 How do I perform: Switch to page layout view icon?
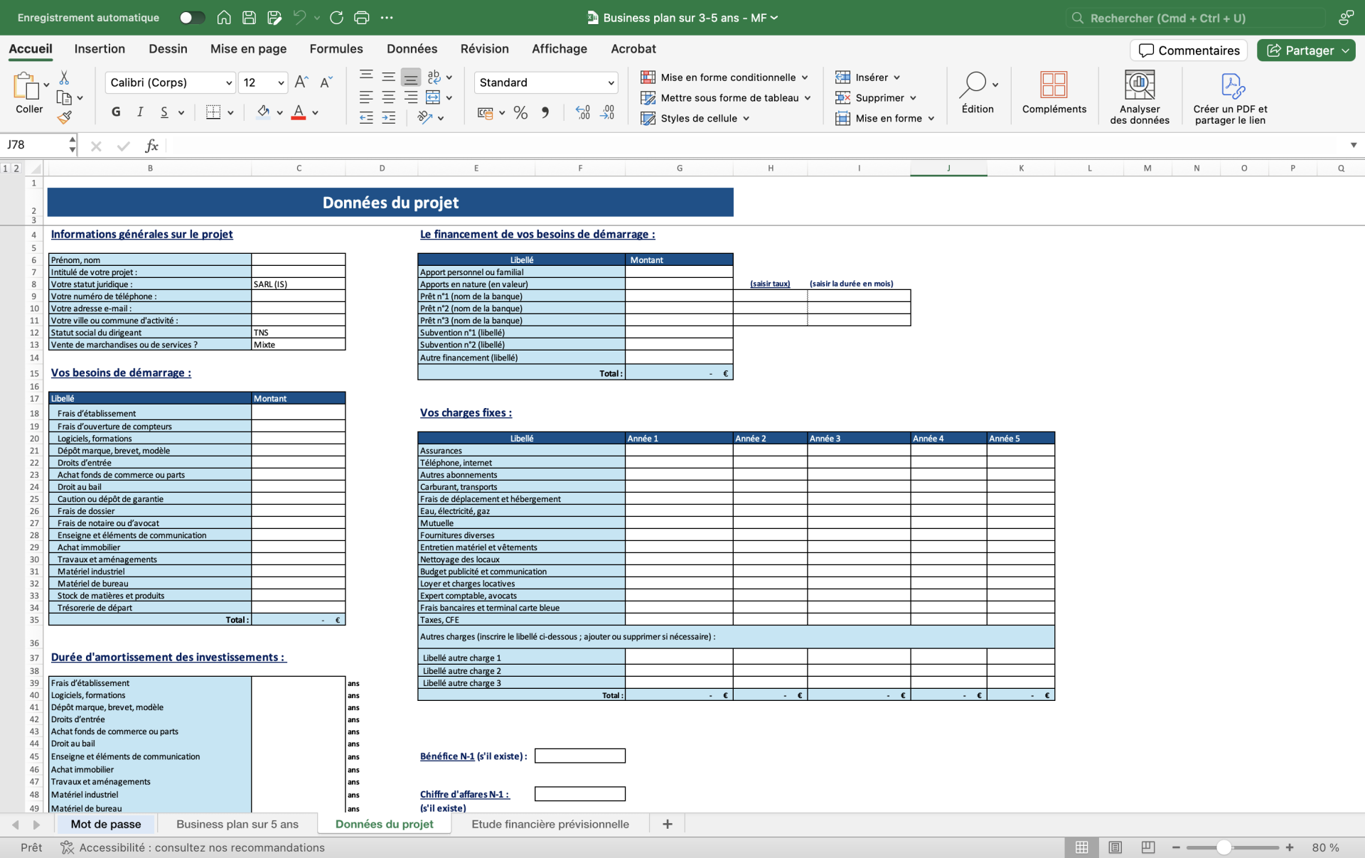pos(1115,847)
